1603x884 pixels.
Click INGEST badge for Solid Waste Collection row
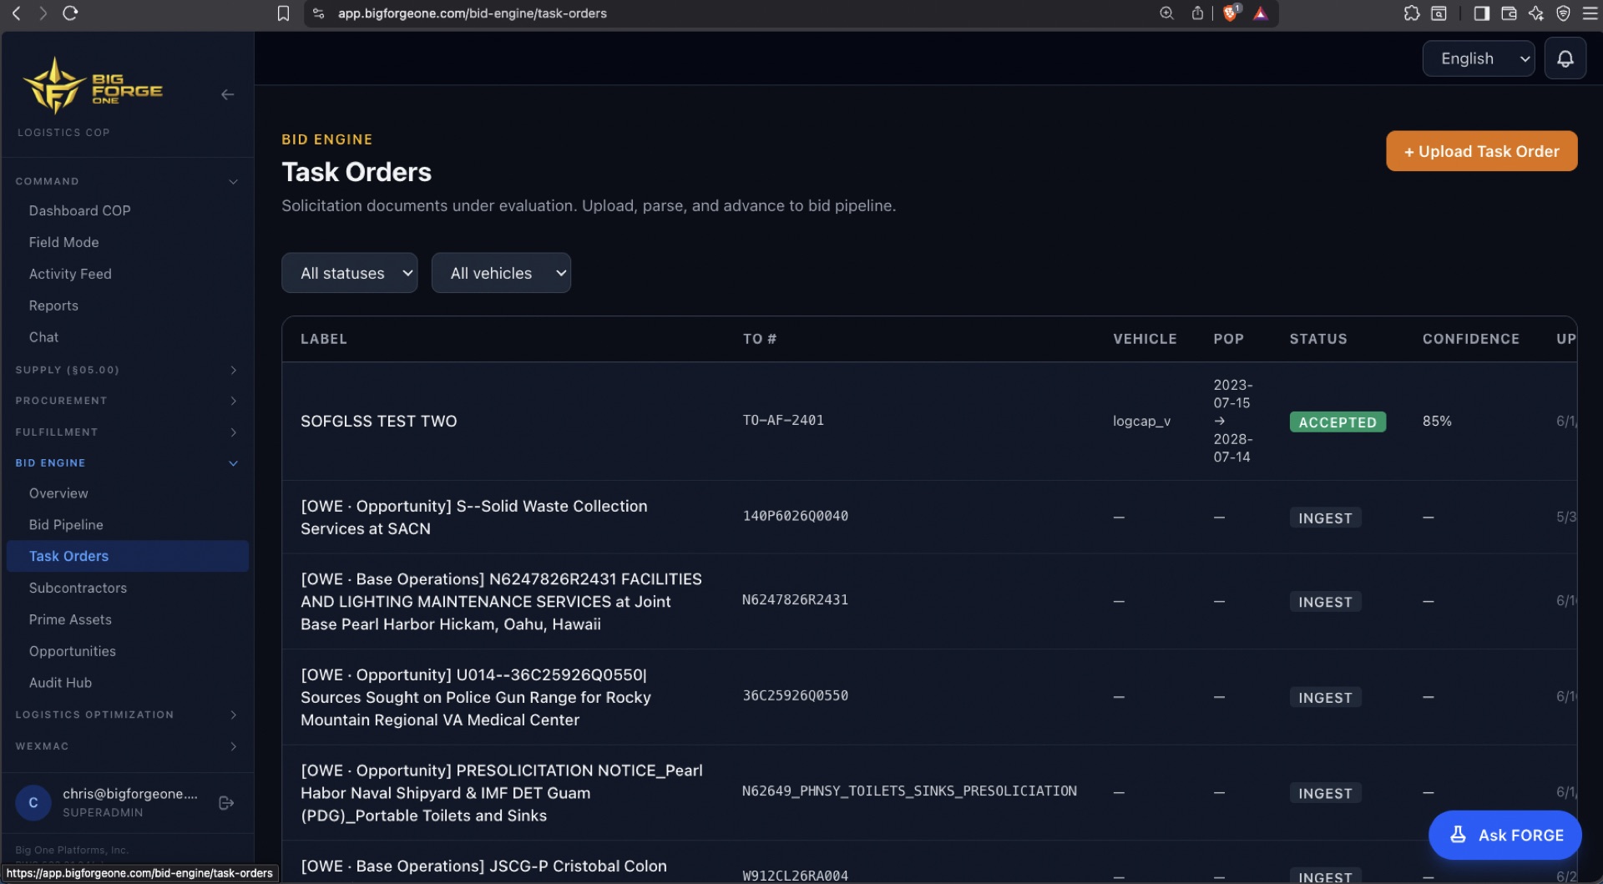pyautogui.click(x=1325, y=518)
